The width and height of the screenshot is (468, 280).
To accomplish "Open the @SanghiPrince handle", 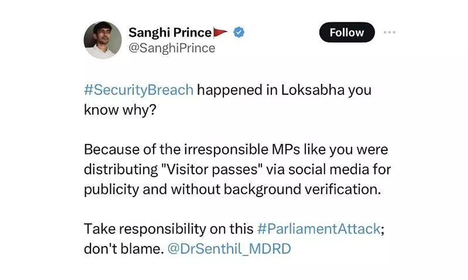I will [172, 48].
